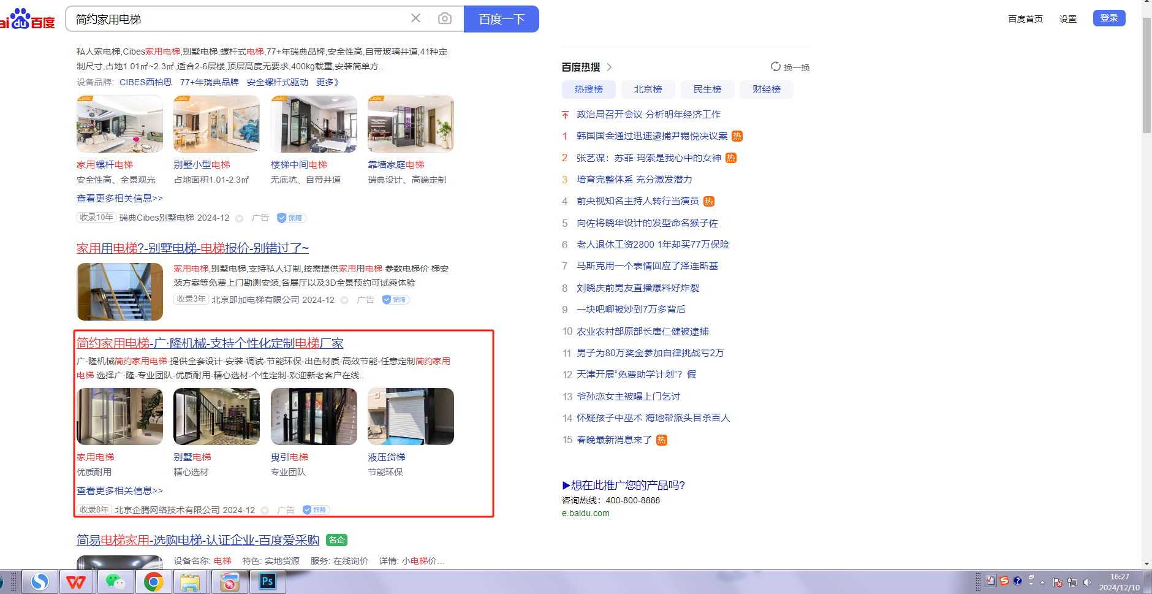Switch to the 民生榜 tab
The image size is (1152, 594).
707,89
